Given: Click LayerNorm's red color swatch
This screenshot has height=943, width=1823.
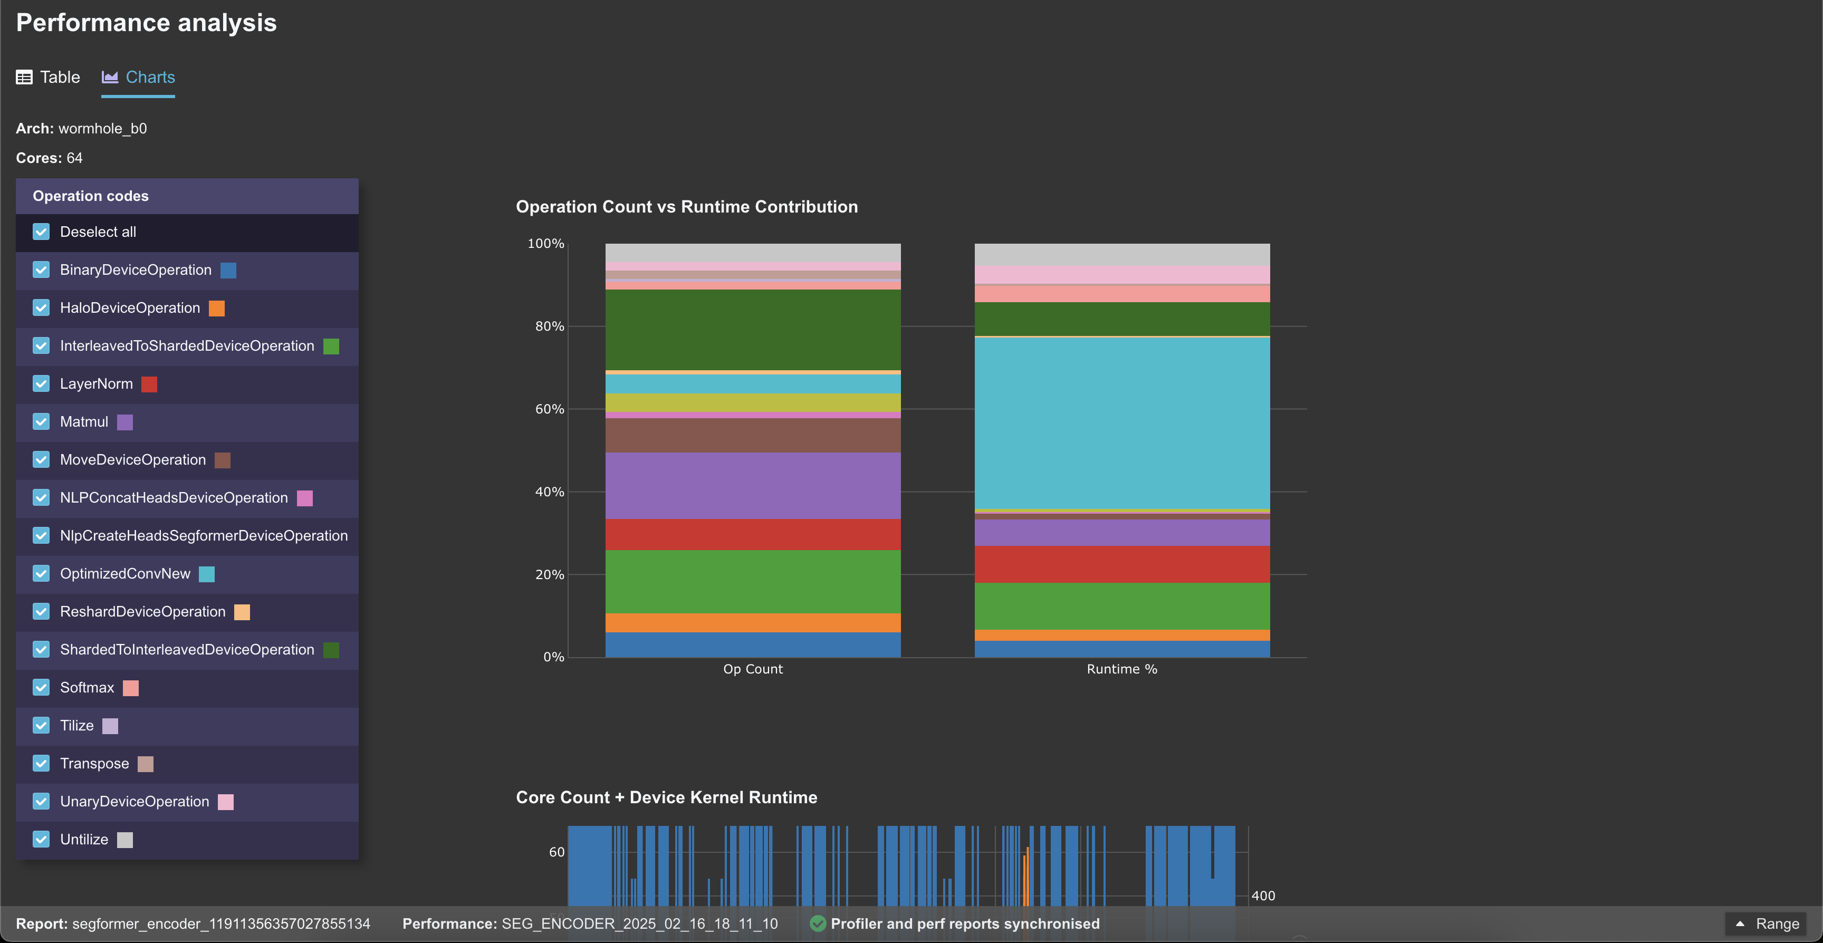Looking at the screenshot, I should pos(149,383).
